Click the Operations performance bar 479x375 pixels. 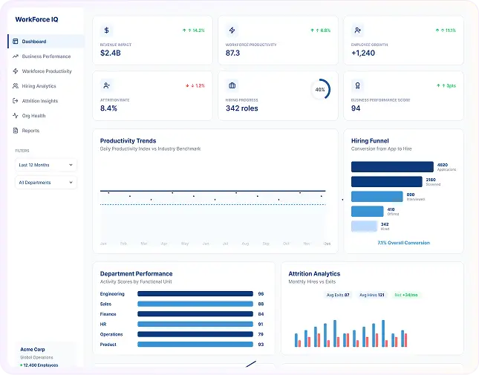[195, 334]
